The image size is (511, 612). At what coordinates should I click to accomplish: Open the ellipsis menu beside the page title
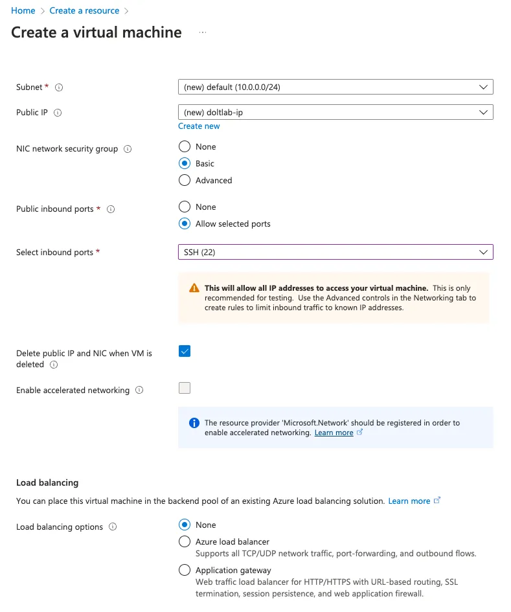(201, 32)
